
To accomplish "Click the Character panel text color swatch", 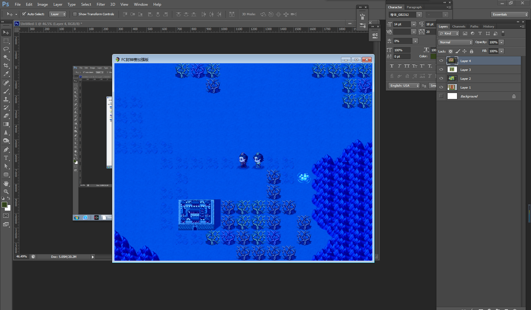I will pyautogui.click(x=433, y=56).
